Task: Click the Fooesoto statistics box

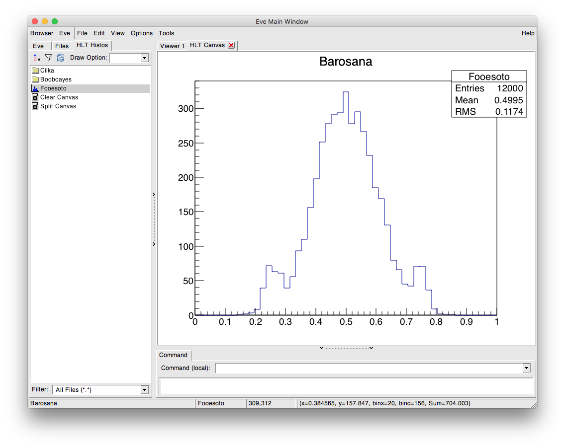Action: 488,94
